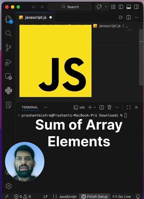Select the zsh terminal shell label
The width and height of the screenshot is (144, 199).
coord(79,108)
